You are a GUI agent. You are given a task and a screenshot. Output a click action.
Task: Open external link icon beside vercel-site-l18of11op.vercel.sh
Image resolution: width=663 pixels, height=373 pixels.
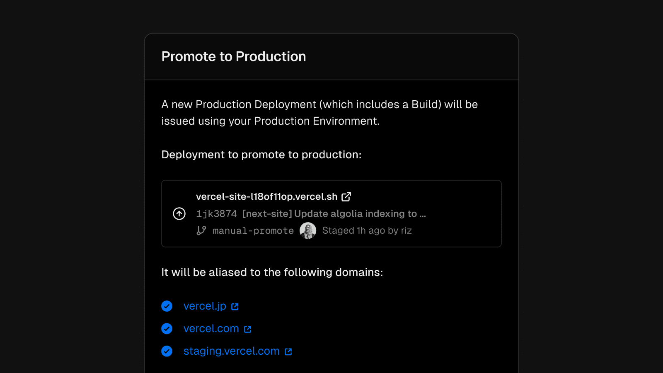[x=346, y=196]
